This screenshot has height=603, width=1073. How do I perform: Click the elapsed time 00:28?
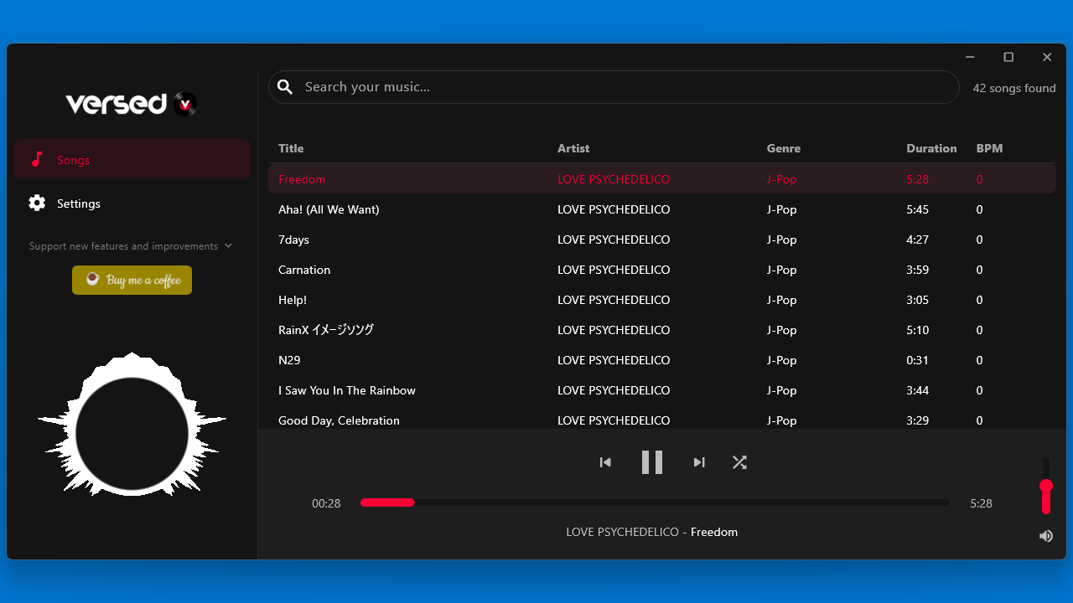coord(326,503)
